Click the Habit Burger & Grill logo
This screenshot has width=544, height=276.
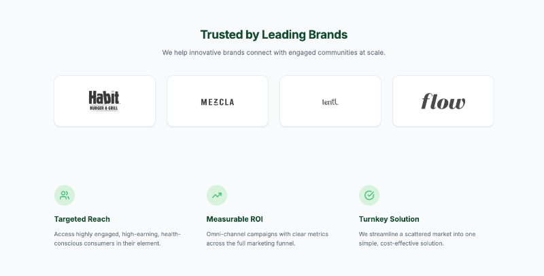pyautogui.click(x=104, y=98)
